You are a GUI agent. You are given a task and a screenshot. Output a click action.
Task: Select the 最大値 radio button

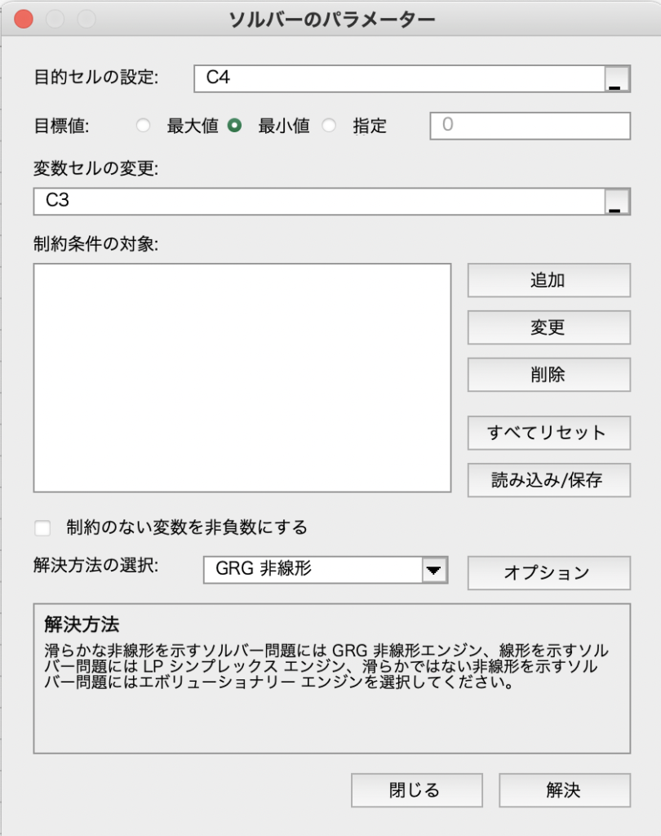[x=143, y=125]
